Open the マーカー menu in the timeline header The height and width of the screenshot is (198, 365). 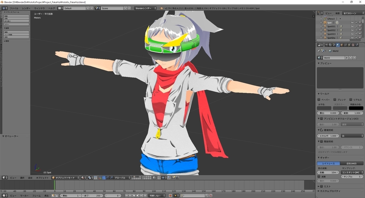pyautogui.click(x=24, y=196)
